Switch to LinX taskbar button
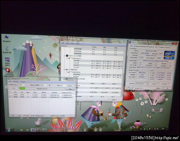The width and height of the screenshot is (180, 141). tap(45, 130)
